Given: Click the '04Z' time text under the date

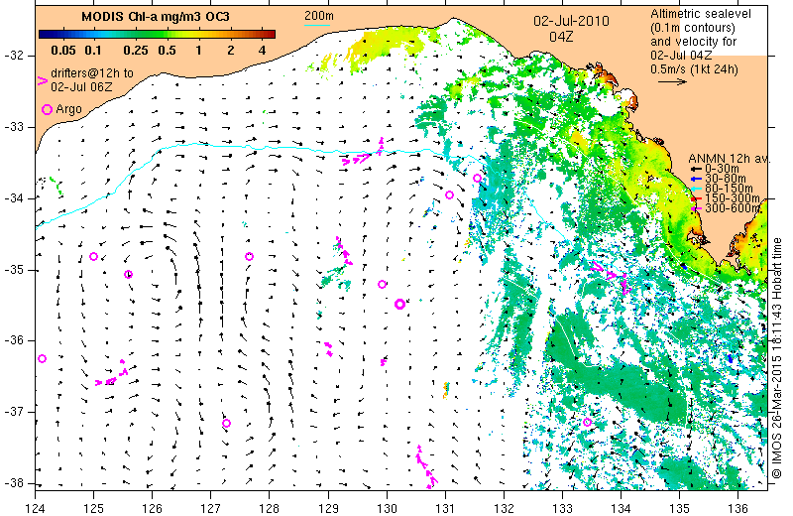Looking at the screenshot, I should point(561,37).
